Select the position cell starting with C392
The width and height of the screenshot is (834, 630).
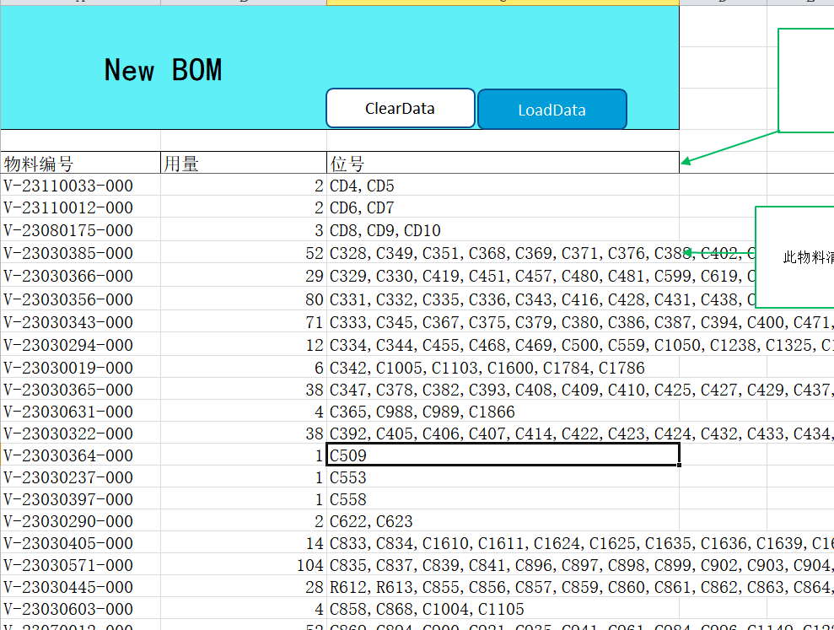pos(503,433)
